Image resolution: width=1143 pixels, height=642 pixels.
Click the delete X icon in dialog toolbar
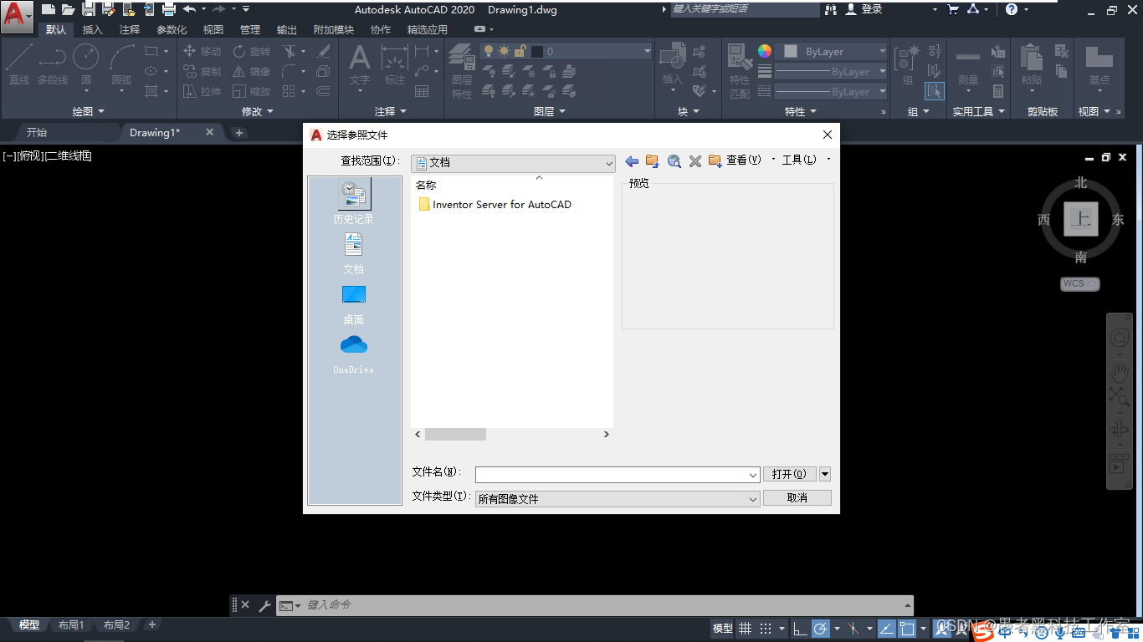(695, 160)
